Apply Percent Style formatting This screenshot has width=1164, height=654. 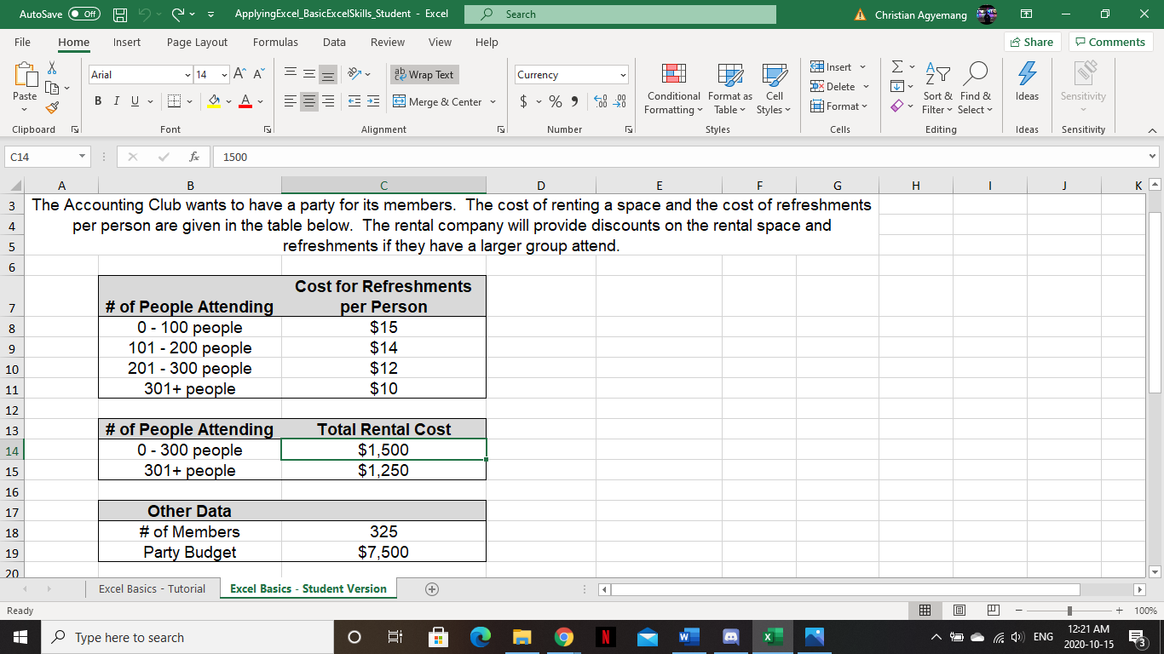click(x=556, y=101)
